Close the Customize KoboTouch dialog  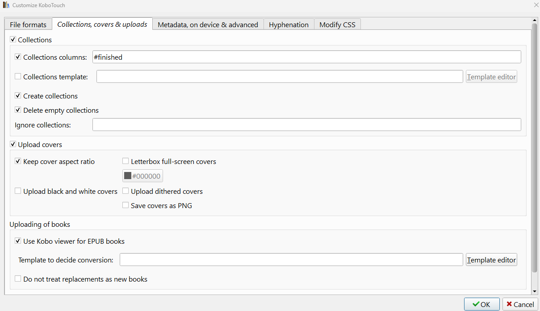pyautogui.click(x=536, y=5)
